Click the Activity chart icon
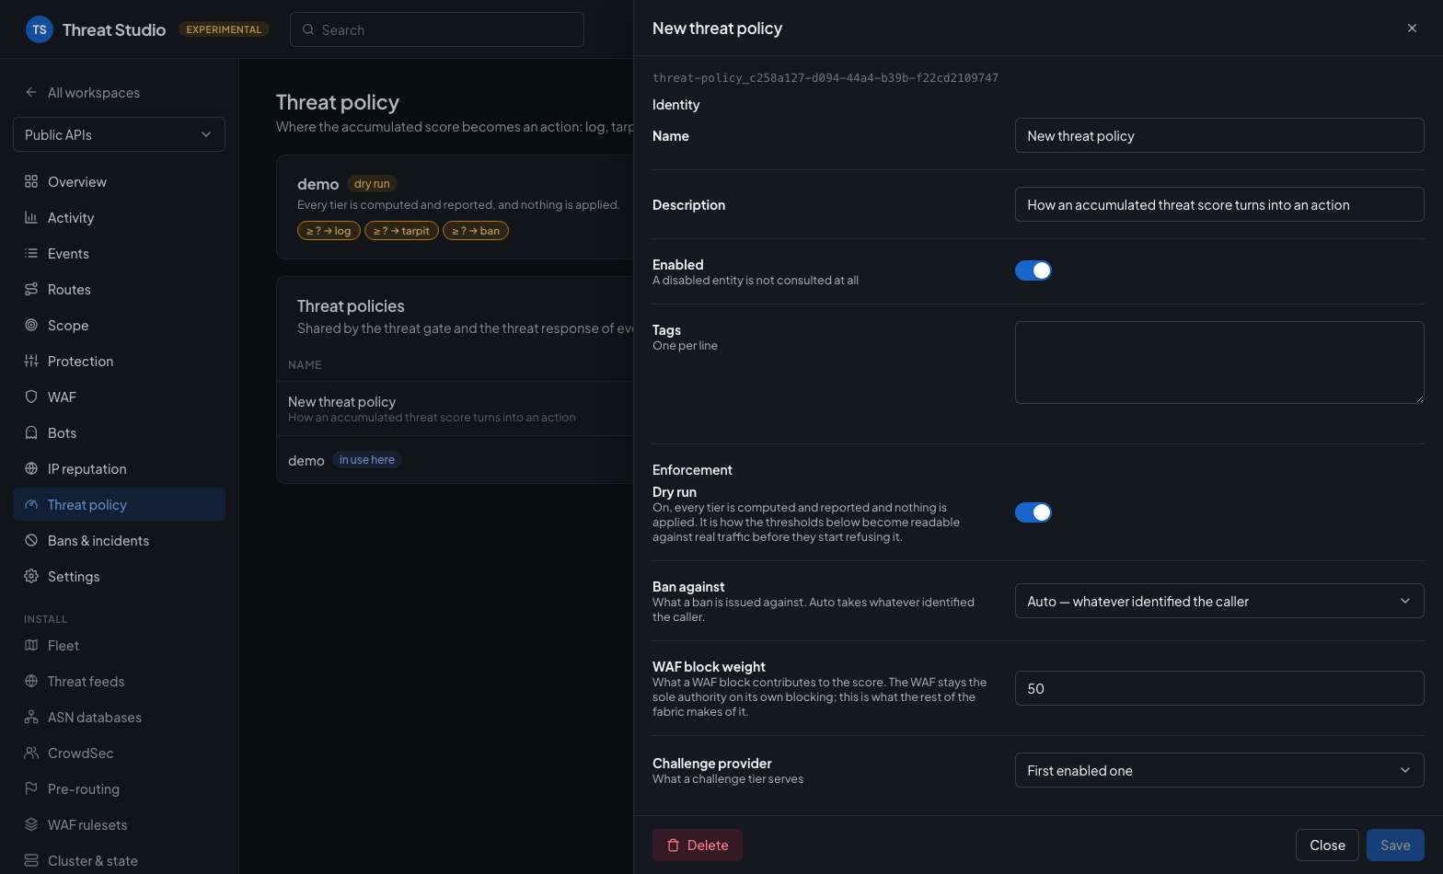Viewport: 1443px width, 874px height. tap(31, 217)
